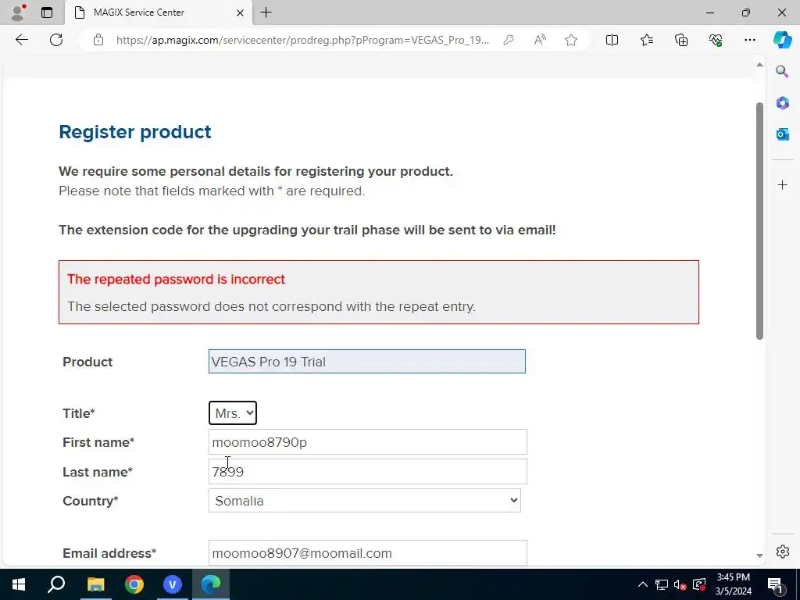Open Microsoft 365 in the sidebar
Viewport: 800px width, 600px height.
pos(782,103)
